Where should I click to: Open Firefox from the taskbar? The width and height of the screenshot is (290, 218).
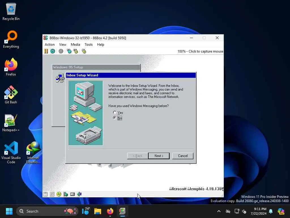[110, 211]
